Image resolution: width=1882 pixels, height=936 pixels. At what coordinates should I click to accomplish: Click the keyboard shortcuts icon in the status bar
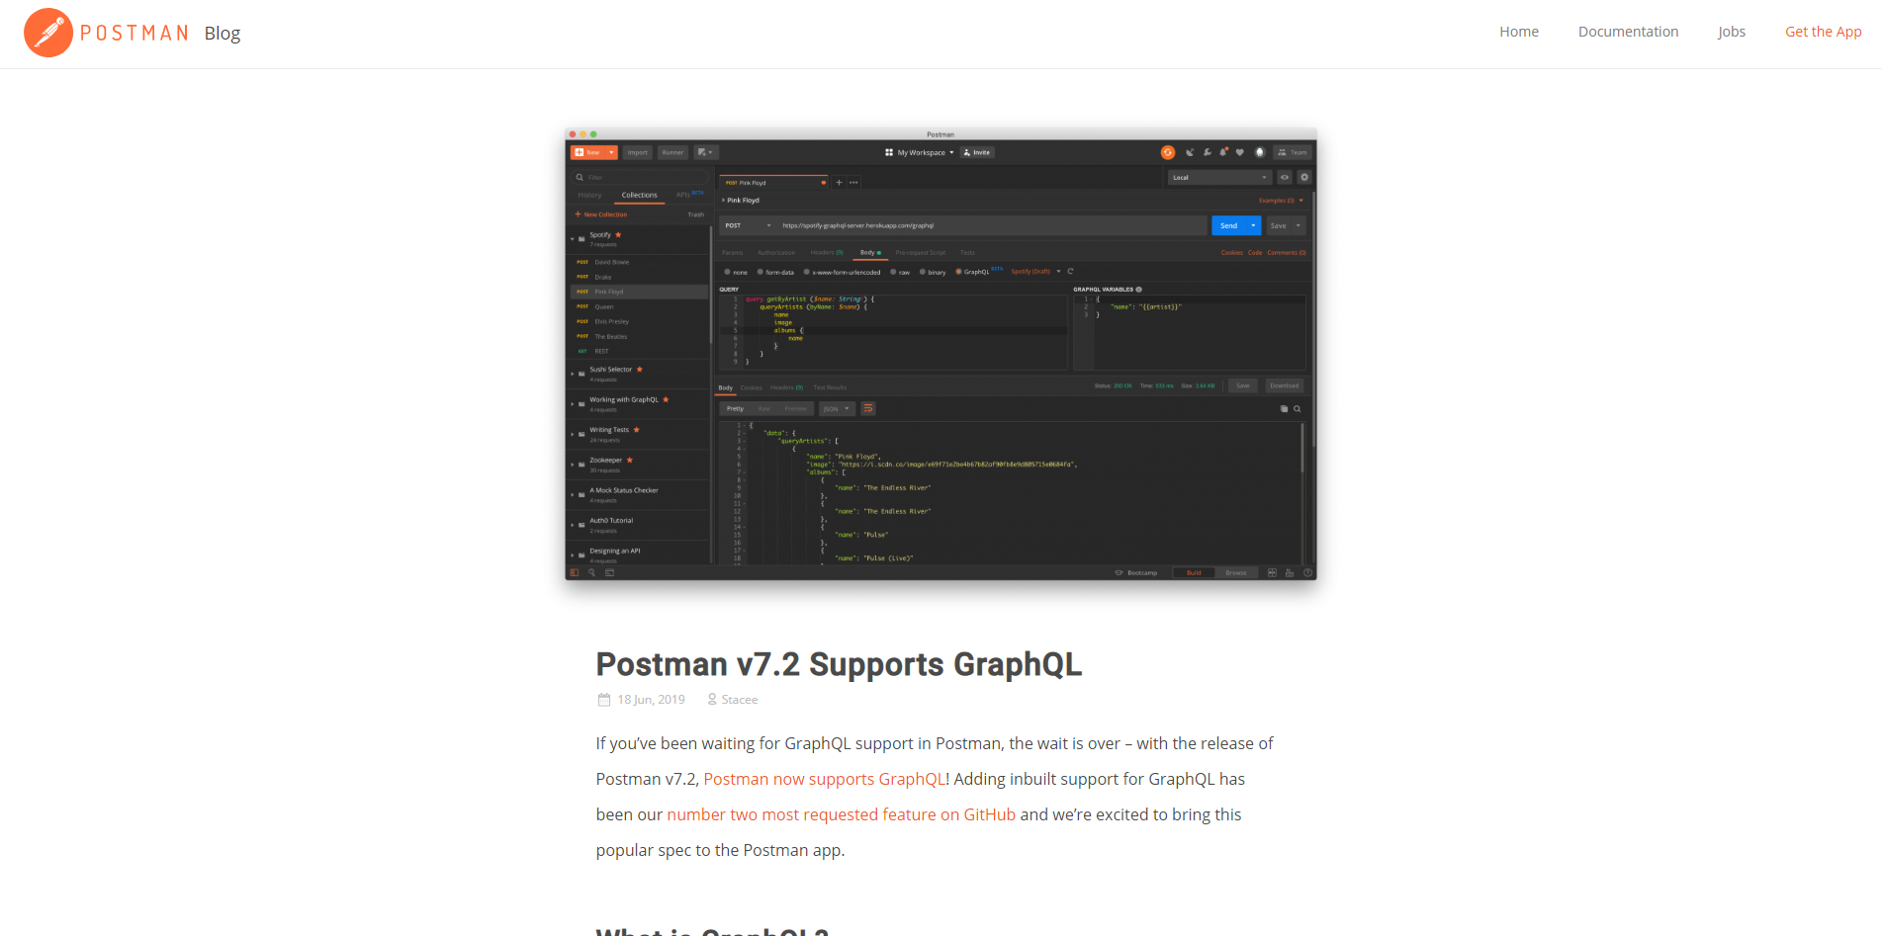[1290, 572]
